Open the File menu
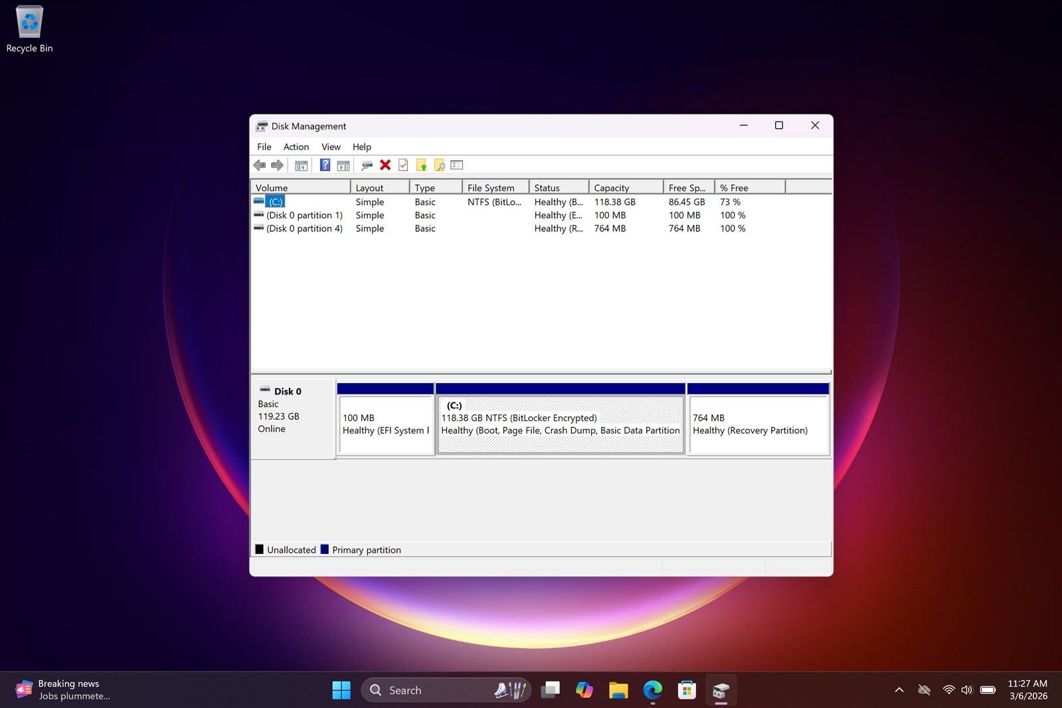Image resolution: width=1062 pixels, height=708 pixels. (x=264, y=147)
